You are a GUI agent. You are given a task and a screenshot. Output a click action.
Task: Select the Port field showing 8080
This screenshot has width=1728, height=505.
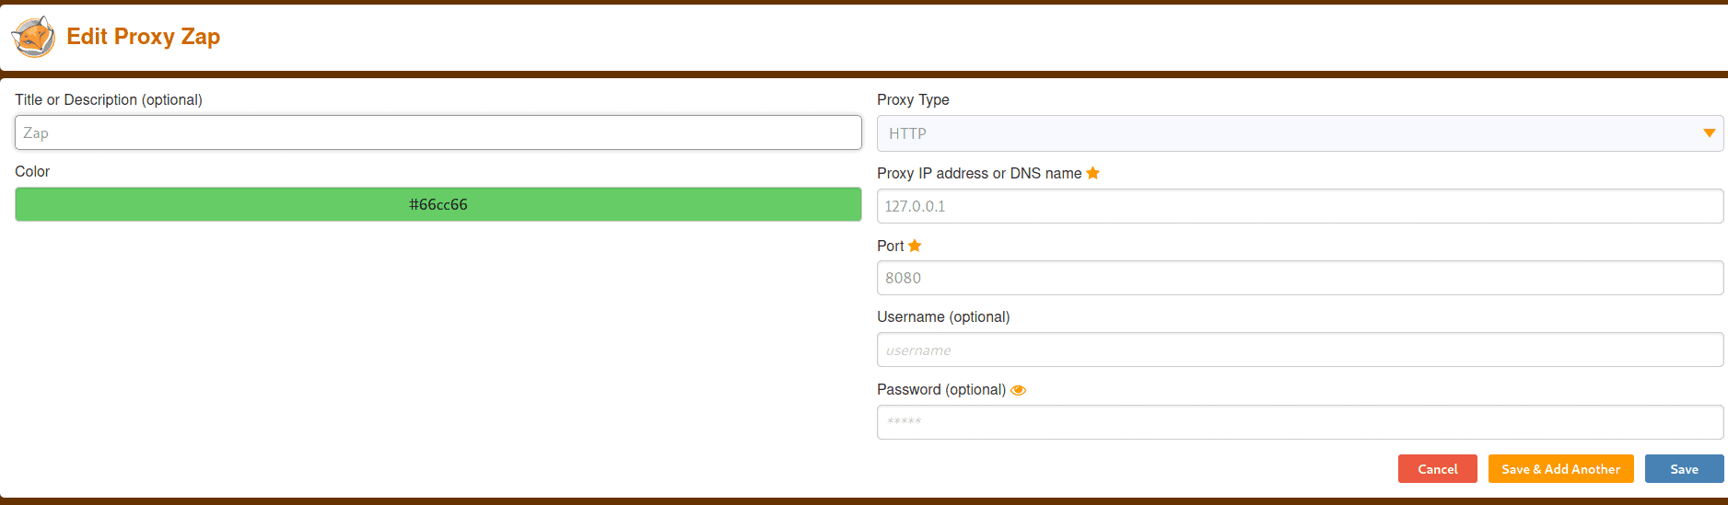pyautogui.click(x=1300, y=278)
